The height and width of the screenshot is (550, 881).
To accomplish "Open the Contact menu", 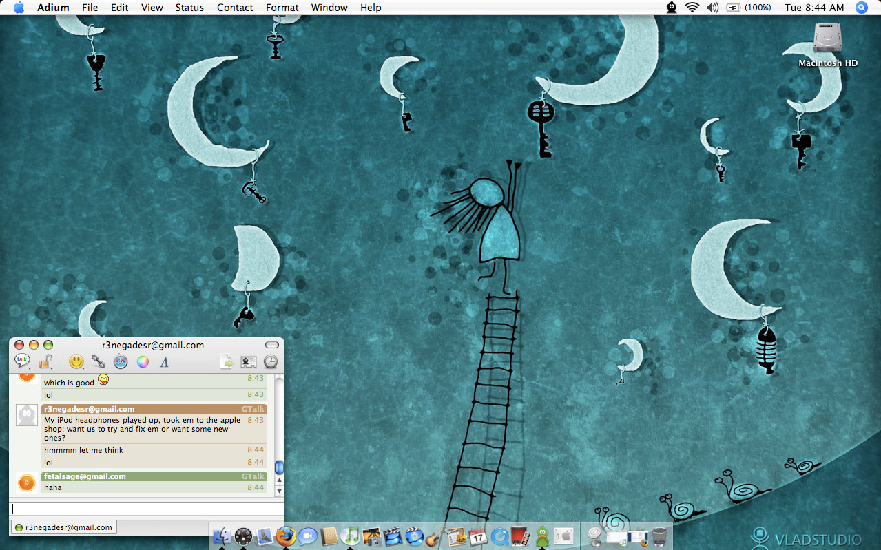I will [x=235, y=8].
